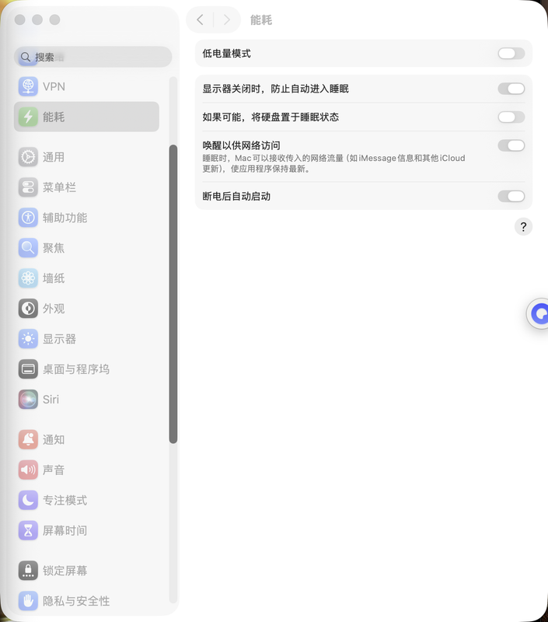Toggle 将硬盘置于睡眠状态 switch
The width and height of the screenshot is (548, 622).
(511, 117)
